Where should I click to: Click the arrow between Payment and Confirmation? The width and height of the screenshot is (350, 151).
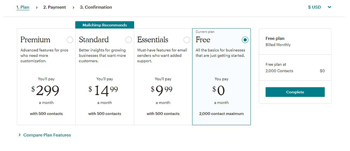tap(73, 8)
